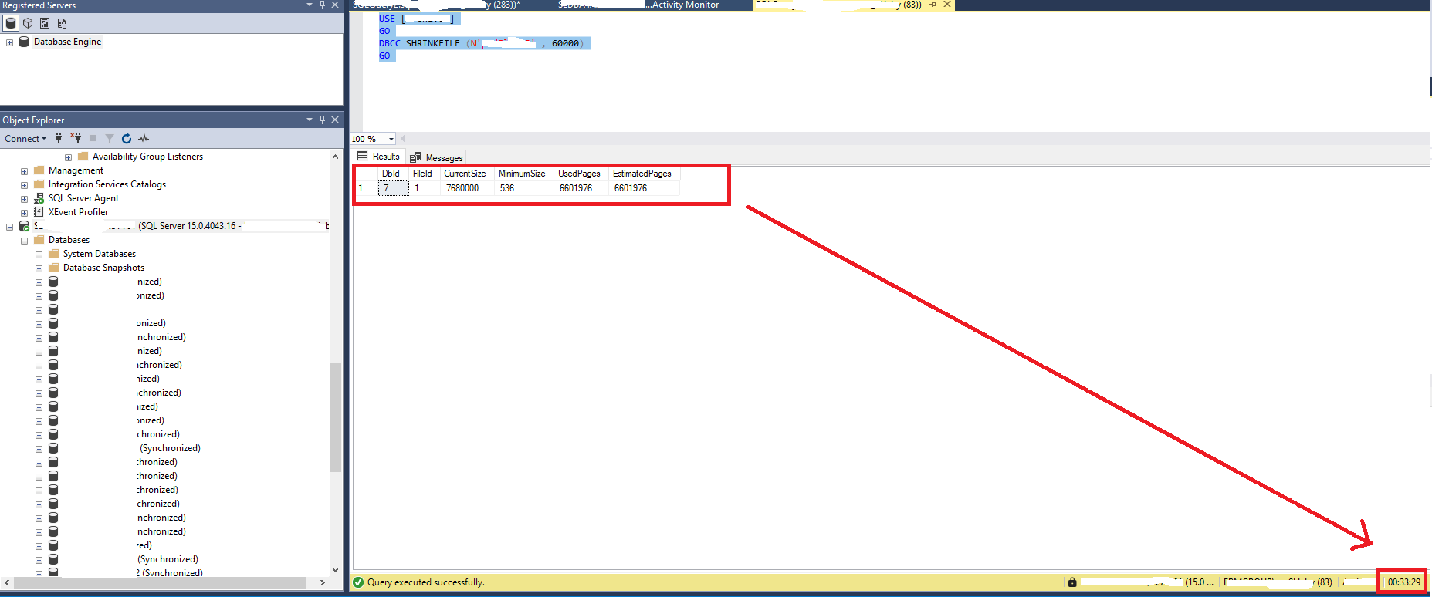1432x597 pixels.
Task: Select Reporting Services icon in Registered Servers
Action: [45, 23]
